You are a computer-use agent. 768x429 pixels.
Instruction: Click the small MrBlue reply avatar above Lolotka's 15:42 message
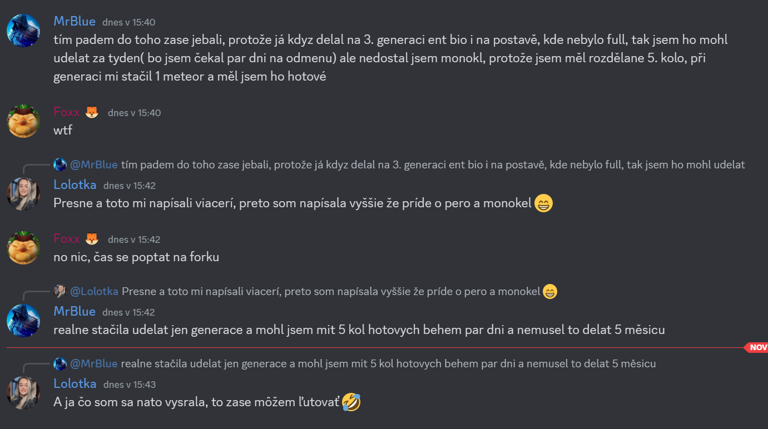pos(60,164)
